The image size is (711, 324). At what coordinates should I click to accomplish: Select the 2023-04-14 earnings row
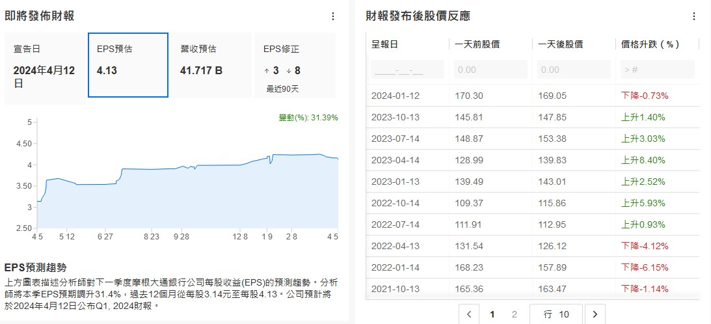tap(532, 160)
